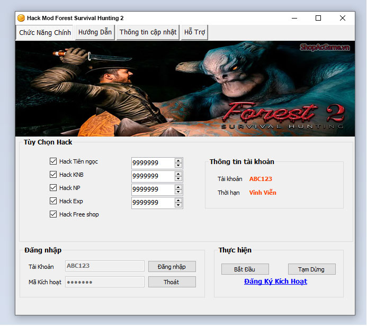The width and height of the screenshot is (367, 326).
Task: Click the gold coin app icon in title bar
Action: coord(21,18)
